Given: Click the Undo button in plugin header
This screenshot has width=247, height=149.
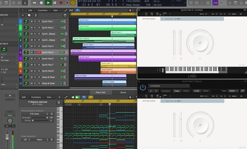Looking at the screenshot, I should tap(197, 91).
